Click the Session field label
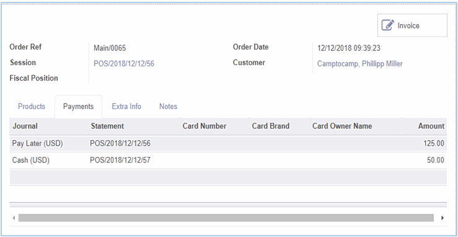The height and width of the screenshot is (237, 458). pos(23,63)
